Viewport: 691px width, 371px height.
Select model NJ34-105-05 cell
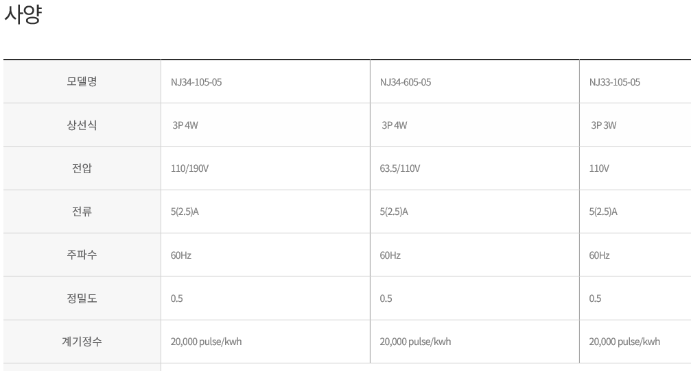tap(266, 81)
